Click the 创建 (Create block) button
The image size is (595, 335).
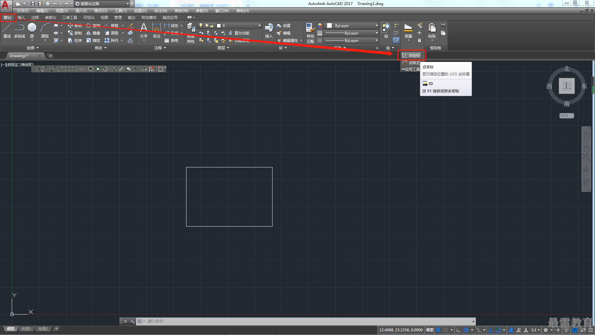tap(284, 25)
